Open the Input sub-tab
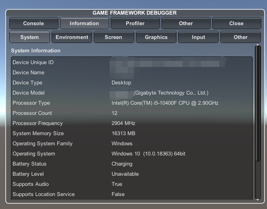Screen dimensions: 267x209 [x=198, y=37]
